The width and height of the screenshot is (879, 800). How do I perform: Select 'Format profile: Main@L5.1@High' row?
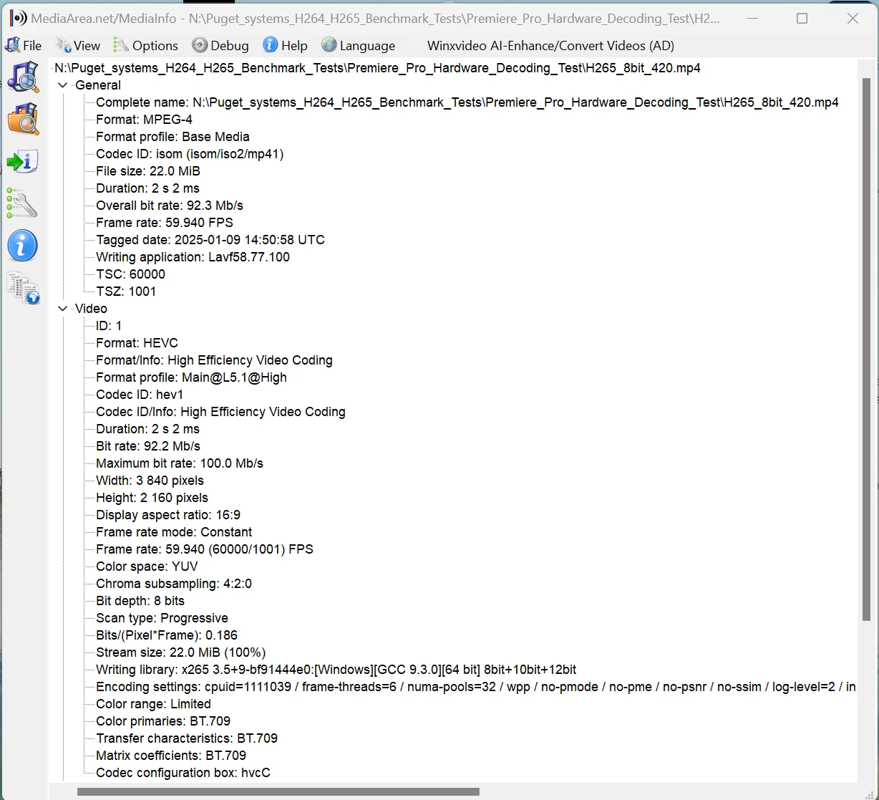pyautogui.click(x=192, y=377)
